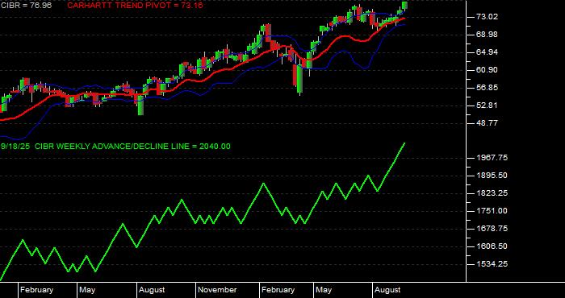
Task: Click the CIBR = 76.98 price label
Action: (x=26, y=6)
